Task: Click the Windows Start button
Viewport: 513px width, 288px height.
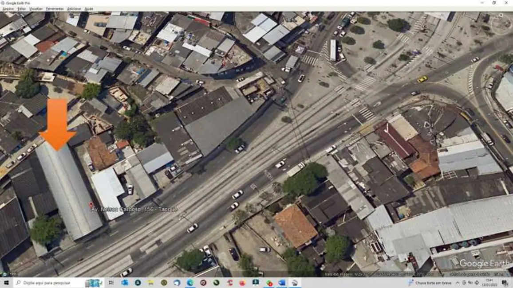Action: pos(6,283)
